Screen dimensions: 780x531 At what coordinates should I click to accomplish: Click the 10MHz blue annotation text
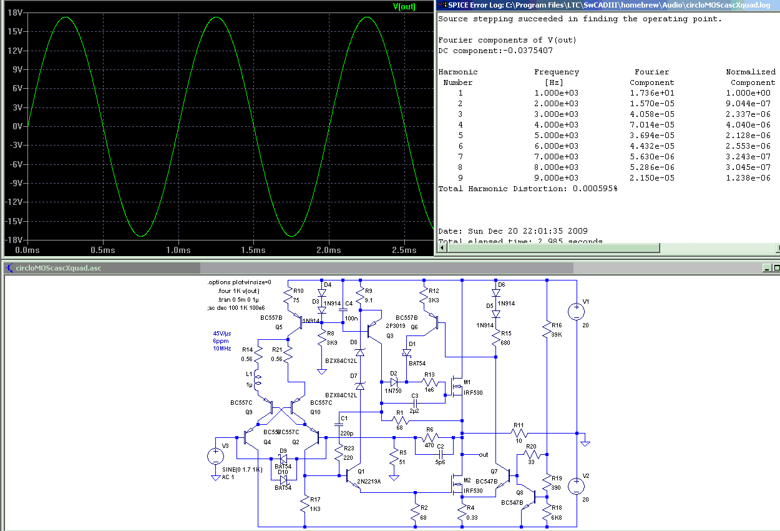pos(222,348)
